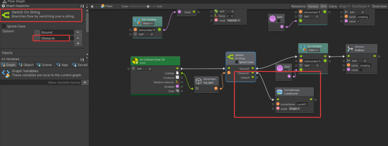The image size is (388, 146).
Task: Click the On Collision Enter 2D event icon
Action: pyautogui.click(x=135, y=61)
